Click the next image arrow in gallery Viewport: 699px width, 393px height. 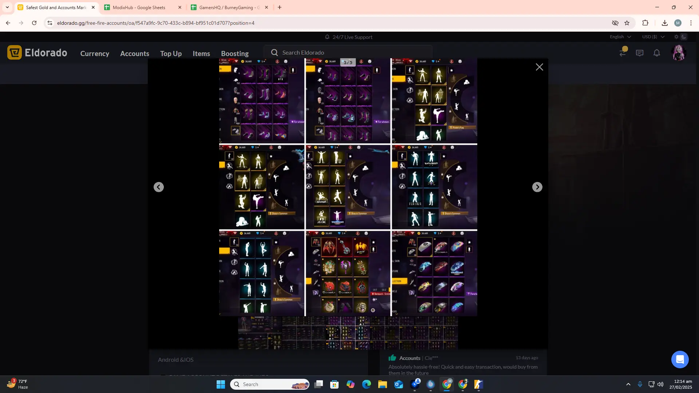[537, 187]
